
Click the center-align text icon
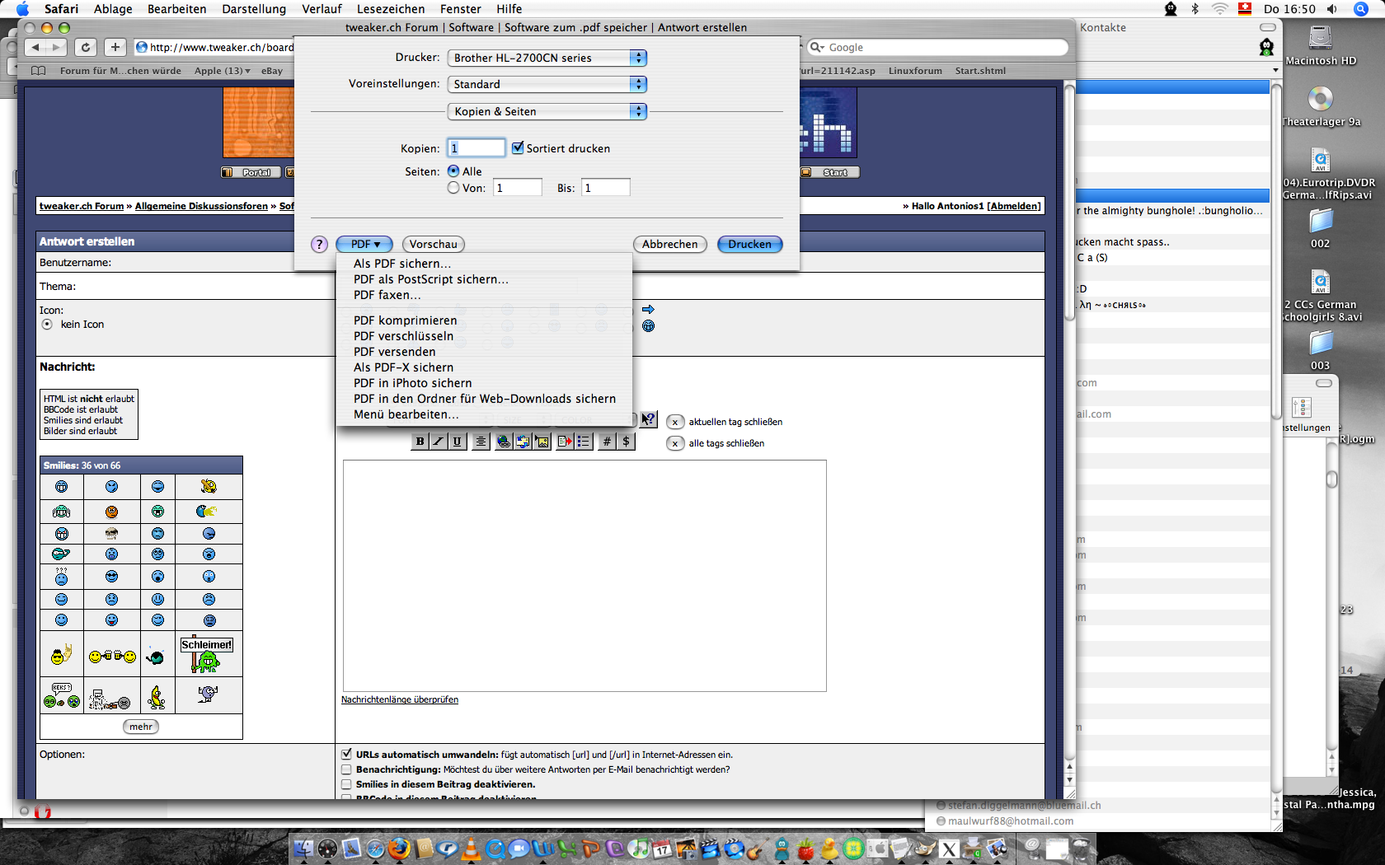click(x=481, y=442)
